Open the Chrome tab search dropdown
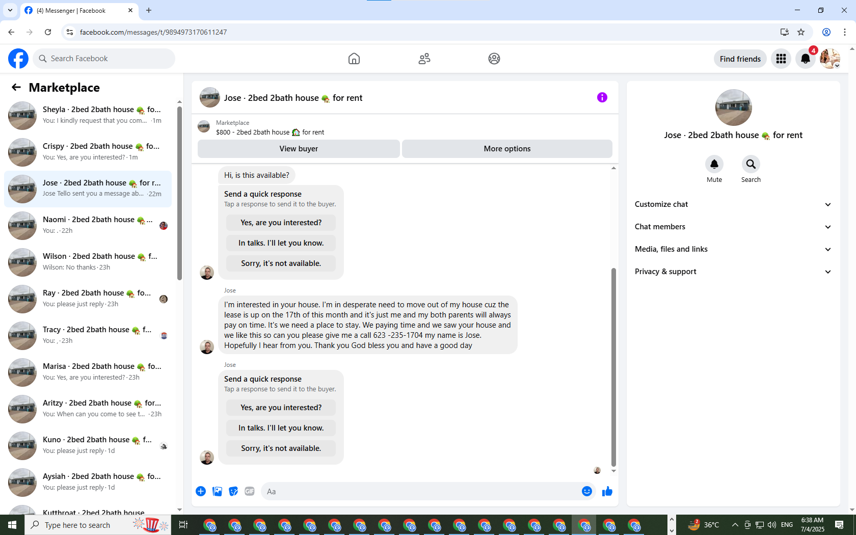Screen dimensions: 856x535 (x=10, y=10)
